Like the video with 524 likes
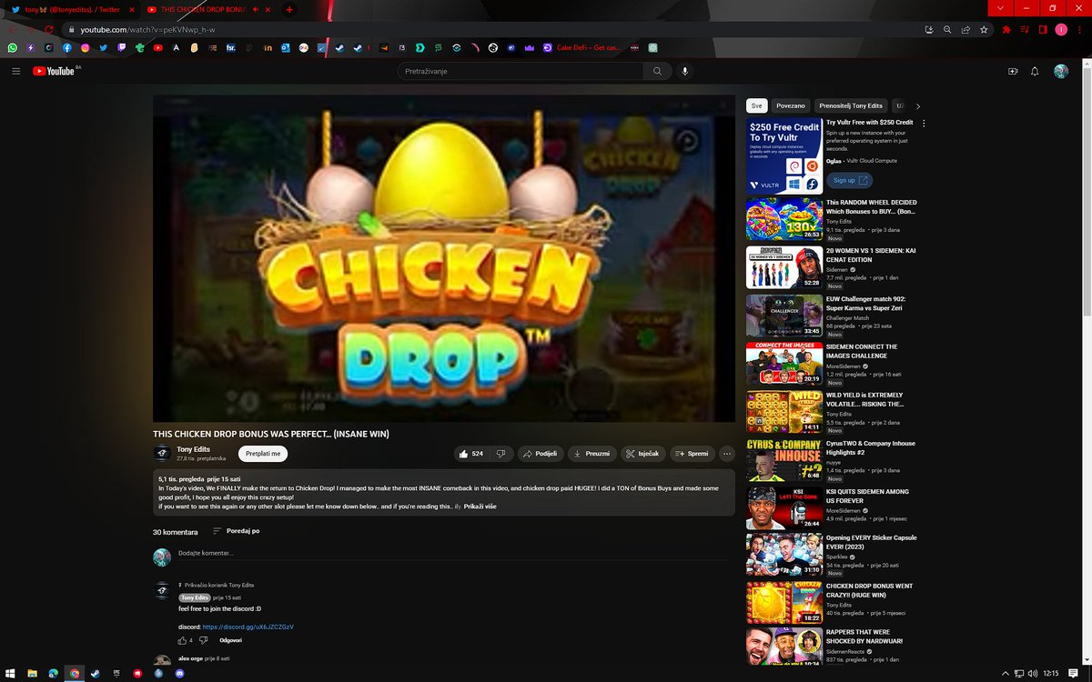 [472, 453]
